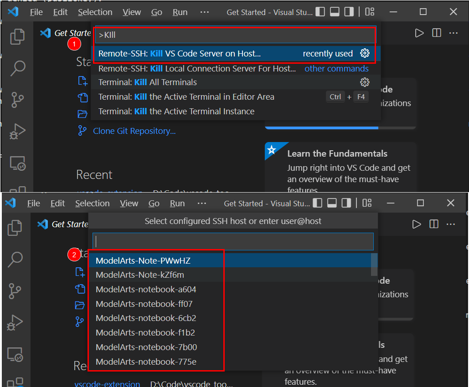Click the Get Started tab in top window
The image size is (469, 387).
click(x=66, y=33)
